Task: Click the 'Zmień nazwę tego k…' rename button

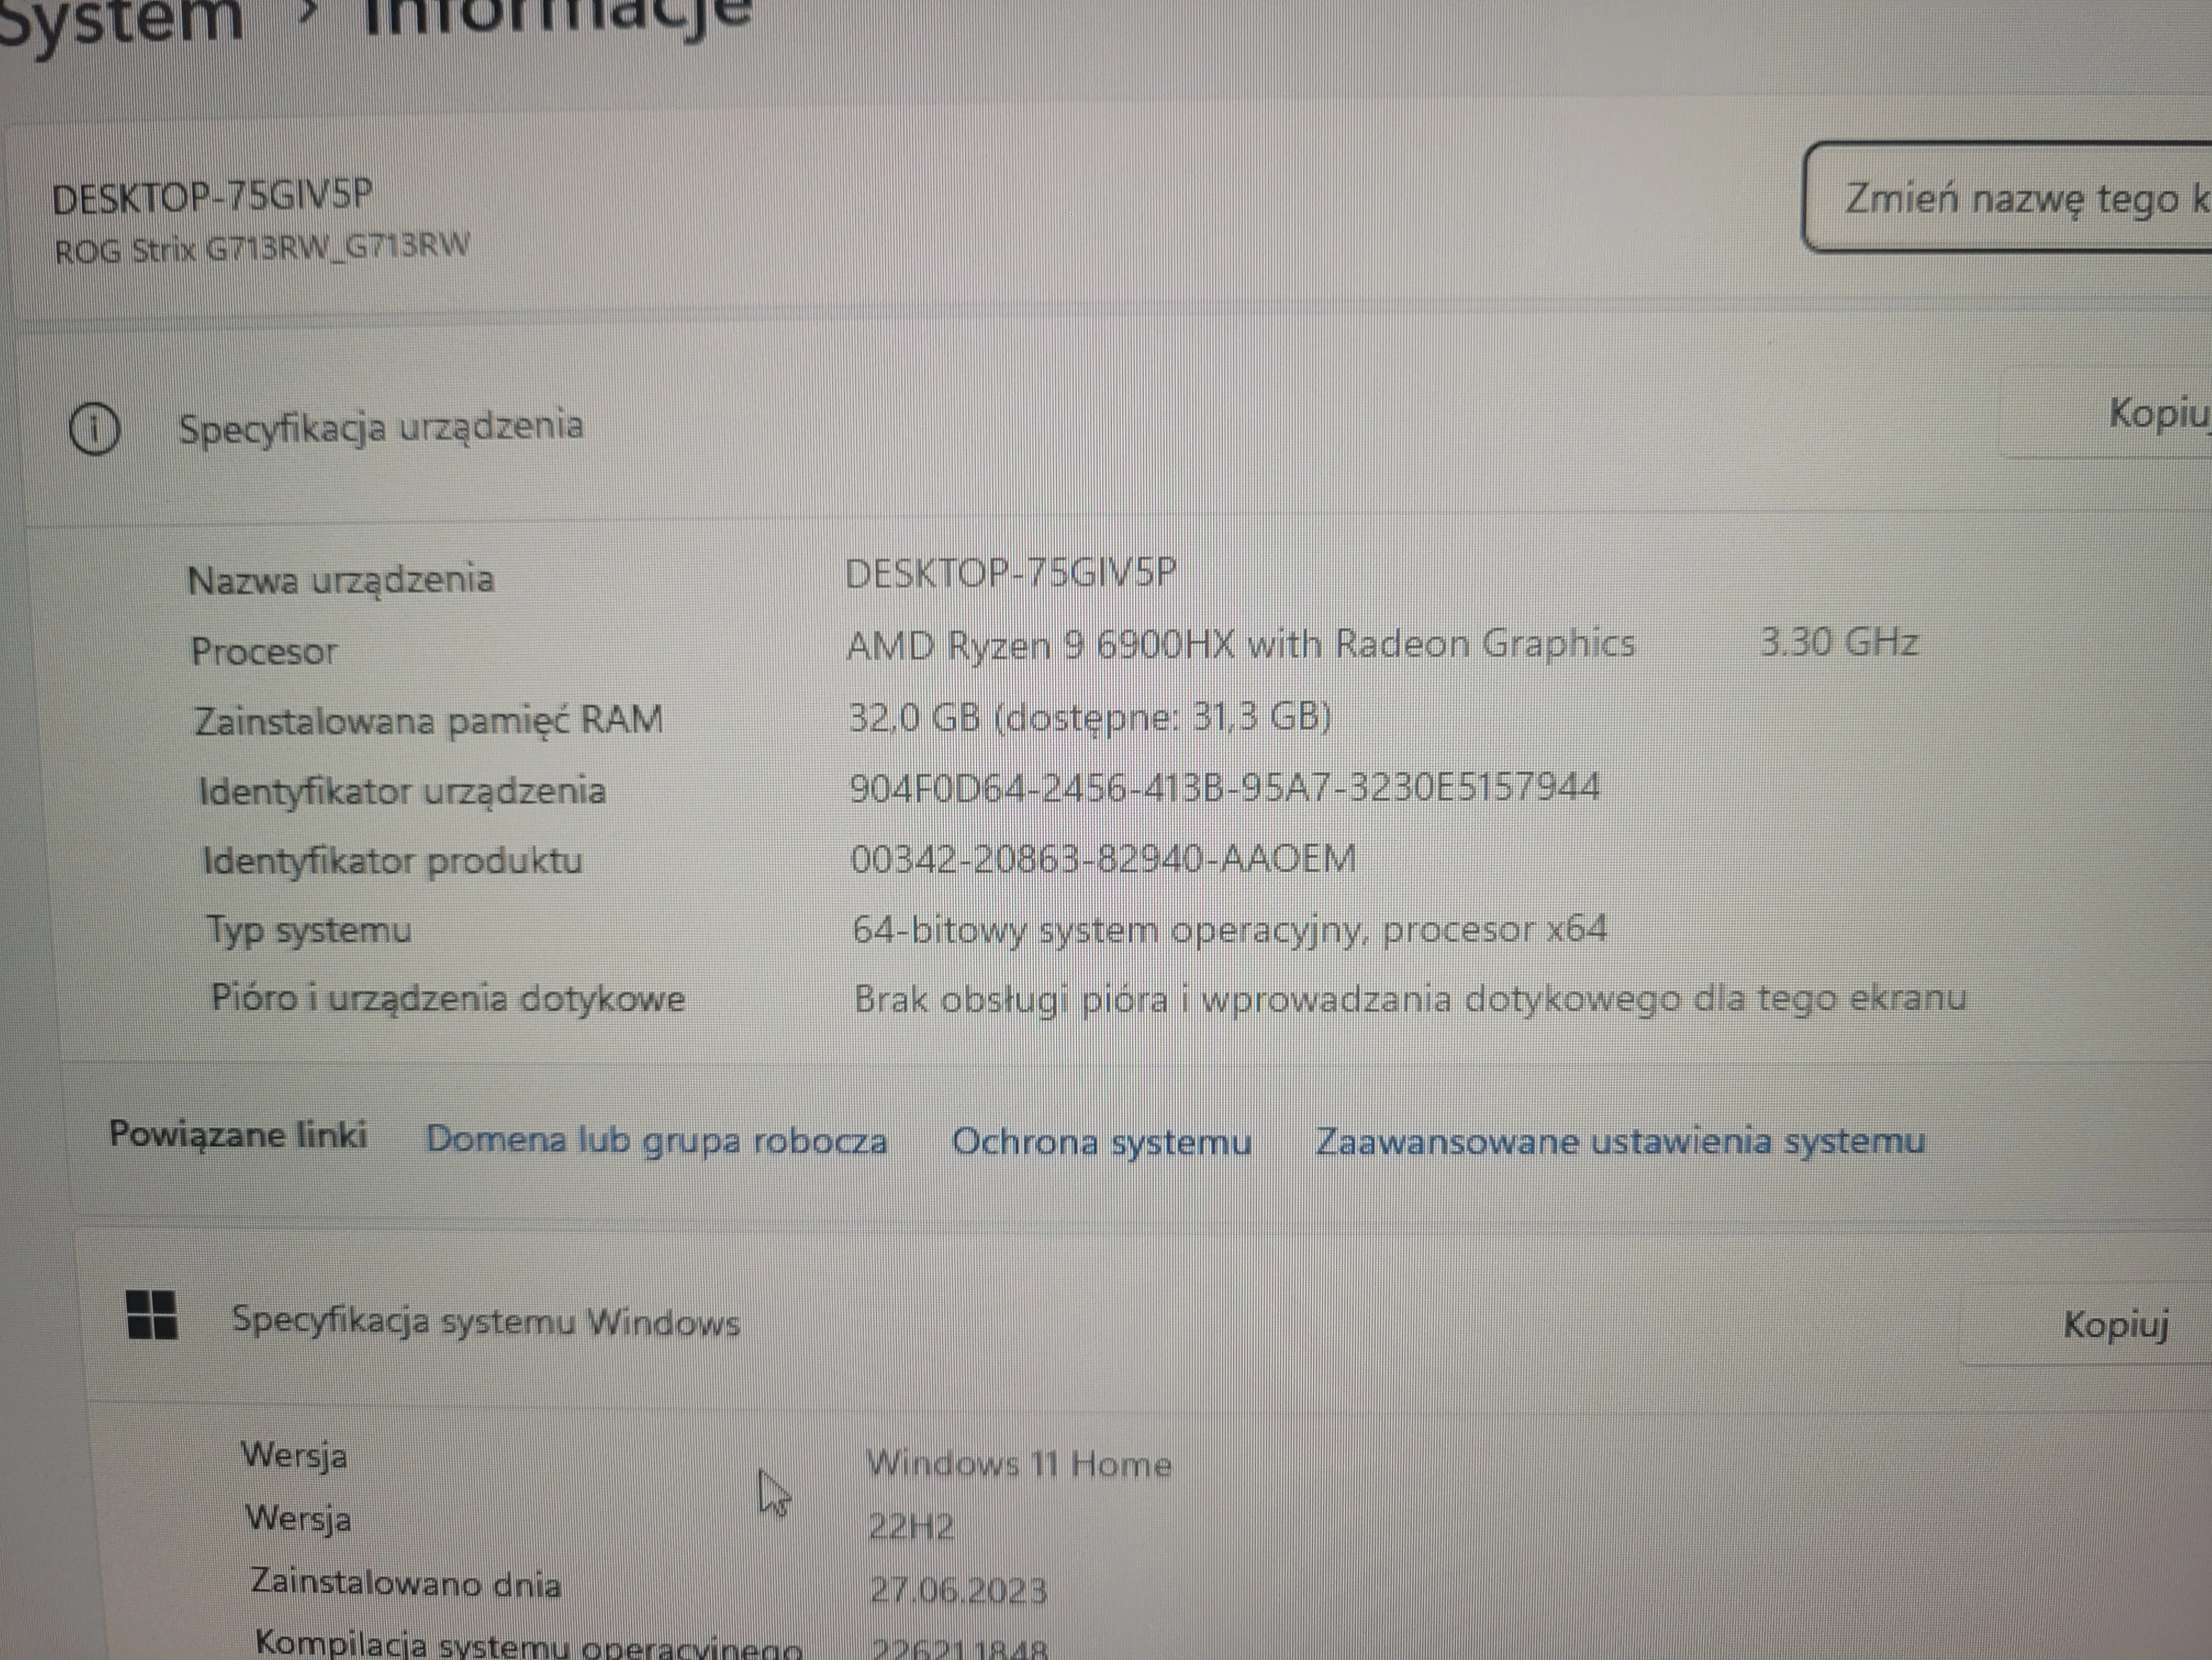Action: pyautogui.click(x=2008, y=198)
